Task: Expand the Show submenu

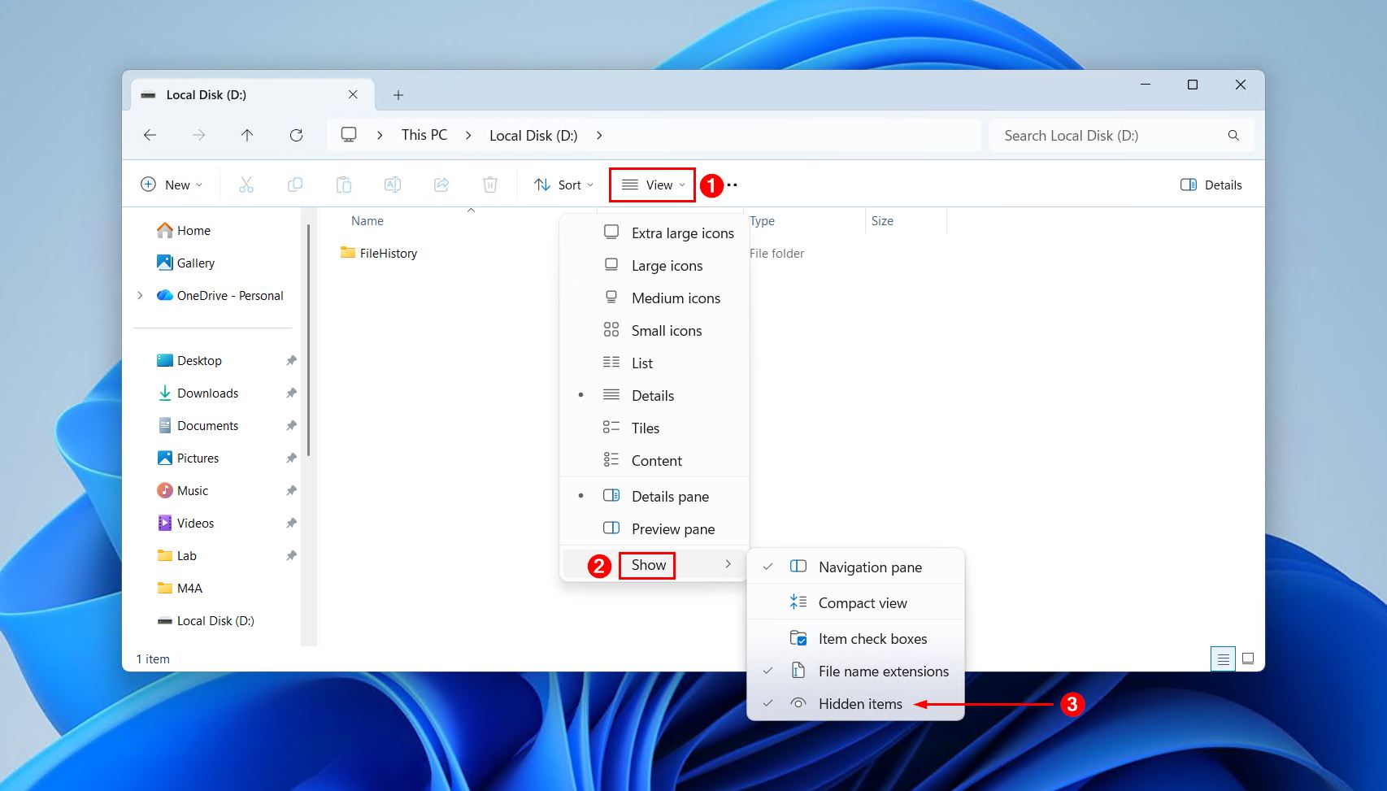Action: (654, 564)
